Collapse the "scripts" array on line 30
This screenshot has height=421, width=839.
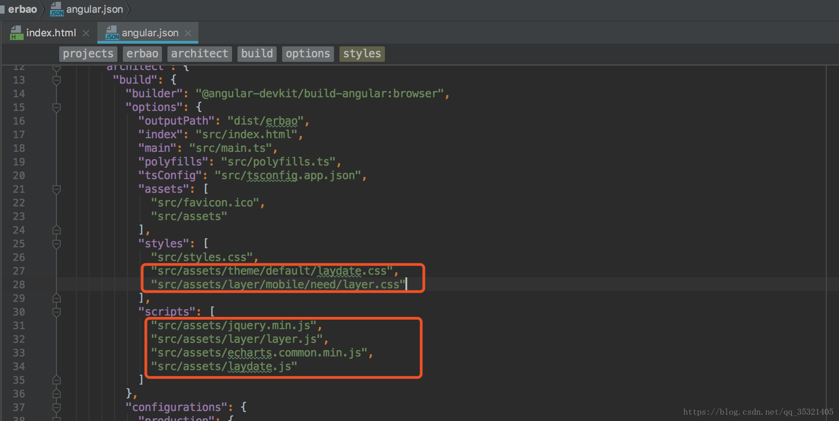tap(56, 312)
